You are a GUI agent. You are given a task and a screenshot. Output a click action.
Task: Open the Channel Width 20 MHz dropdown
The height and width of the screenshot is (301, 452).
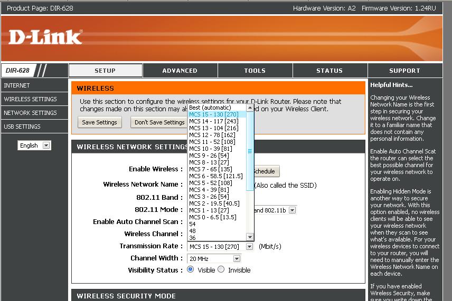click(x=214, y=259)
